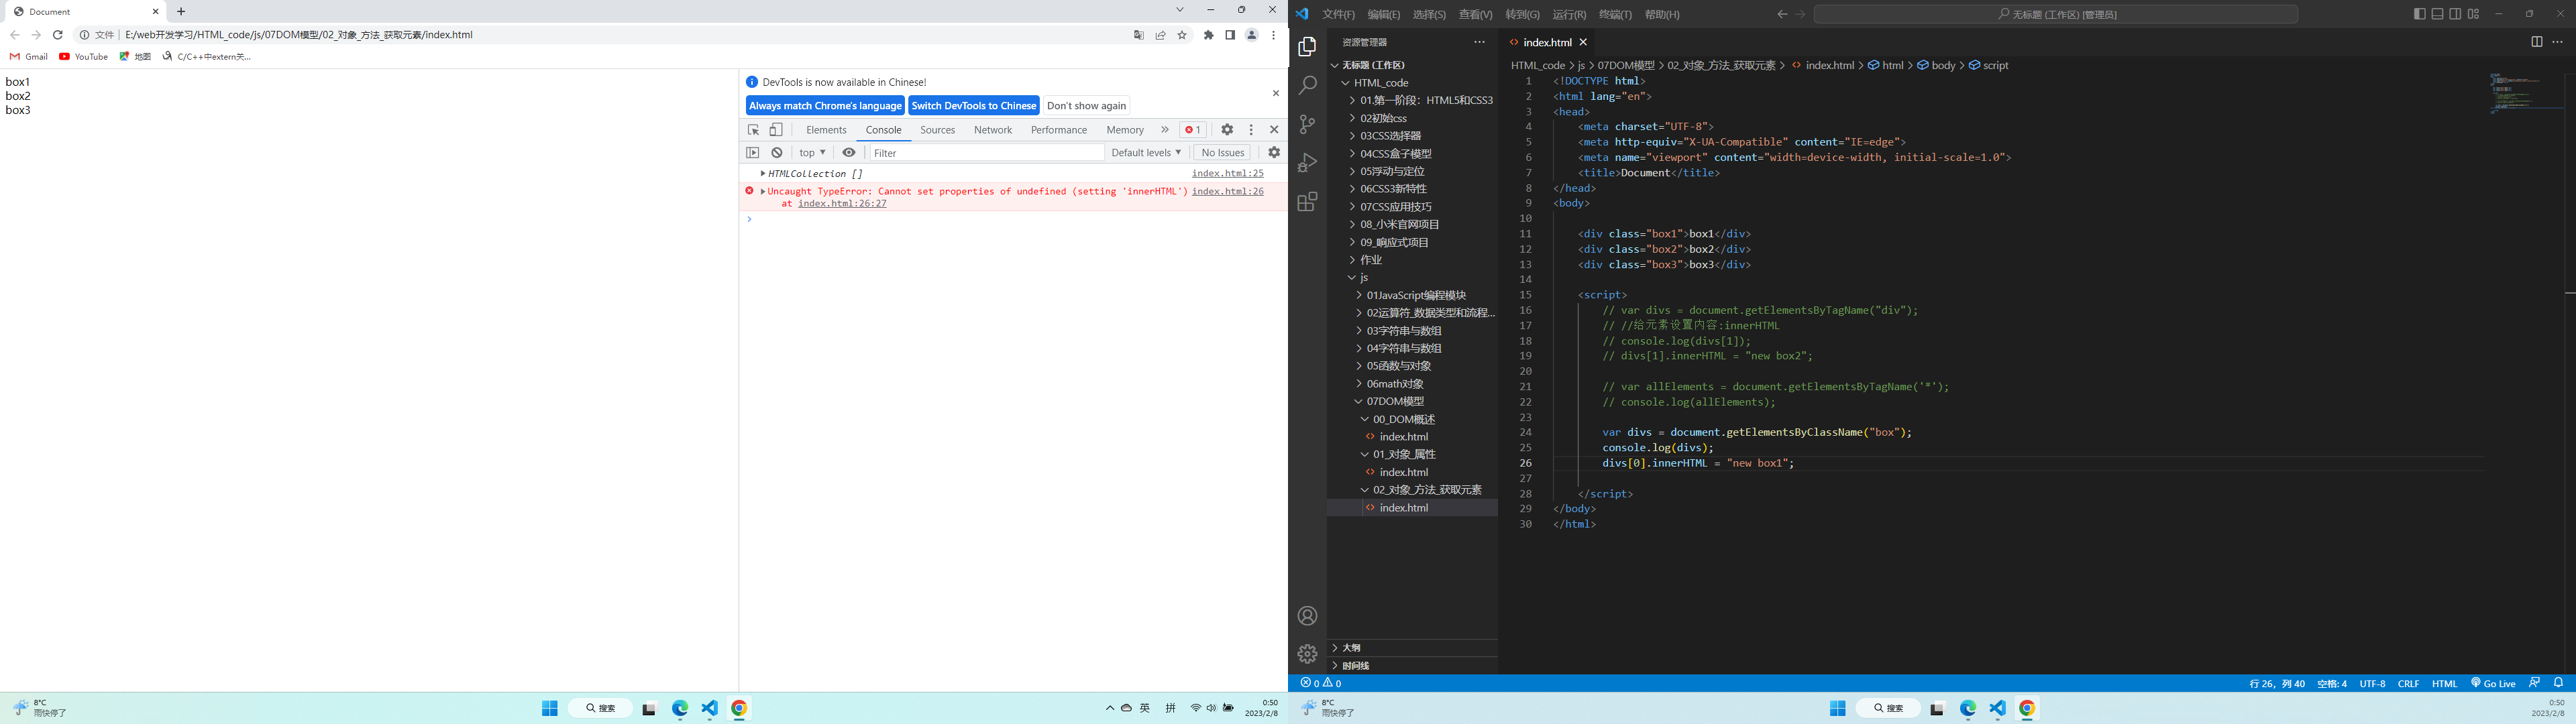2576x724 pixels.
Task: Switch to the Elements tab in DevTools
Action: pos(826,130)
